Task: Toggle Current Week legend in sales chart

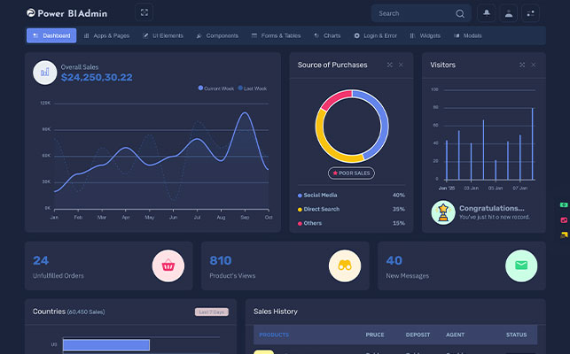Action: pyautogui.click(x=215, y=88)
